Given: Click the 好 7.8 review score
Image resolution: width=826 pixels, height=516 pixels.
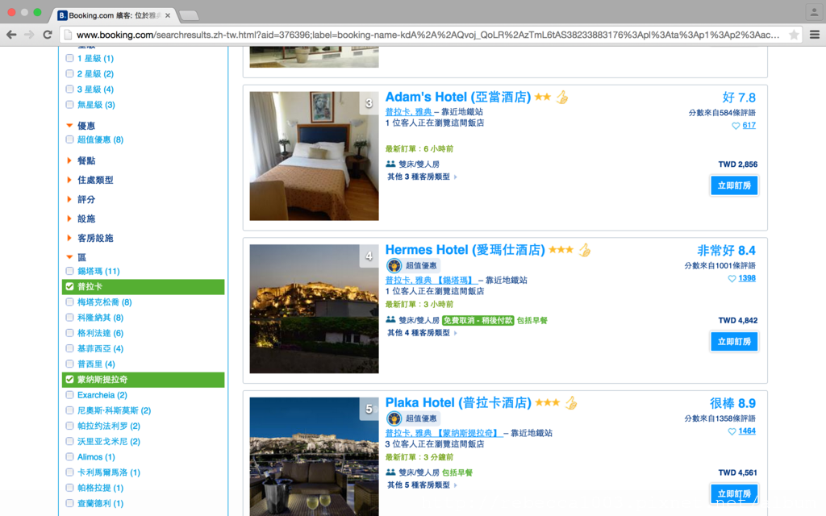Looking at the screenshot, I should tap(739, 98).
